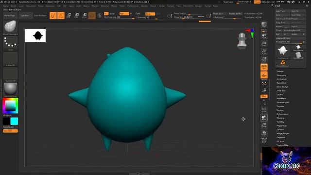Click the Scroll icon in right shelf
The width and height of the screenshot is (311, 175).
264,36
